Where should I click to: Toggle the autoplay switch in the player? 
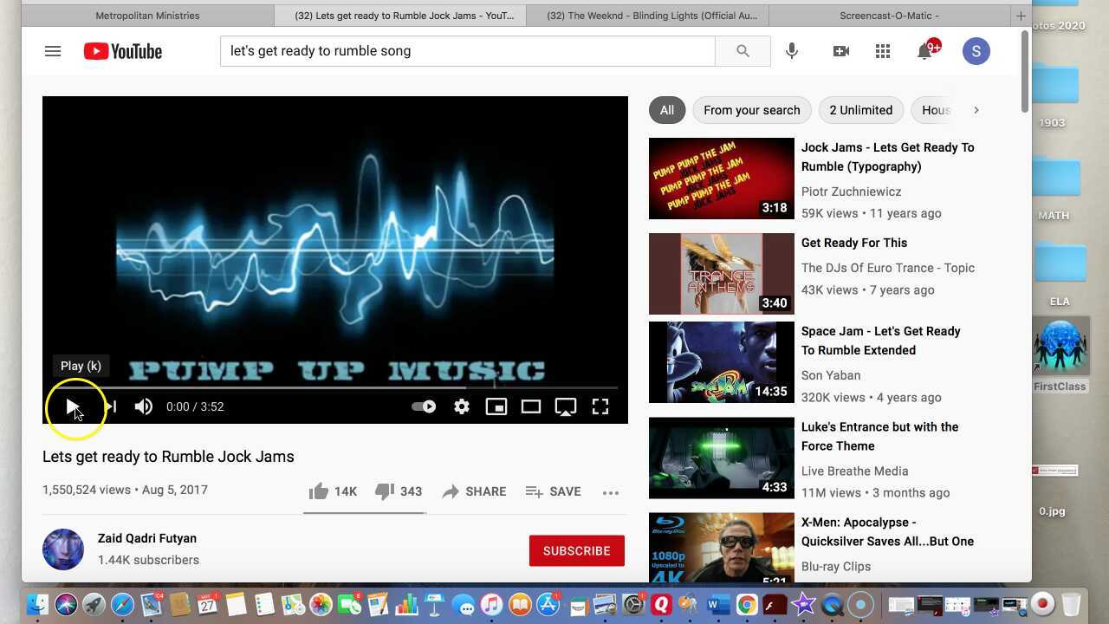(424, 406)
